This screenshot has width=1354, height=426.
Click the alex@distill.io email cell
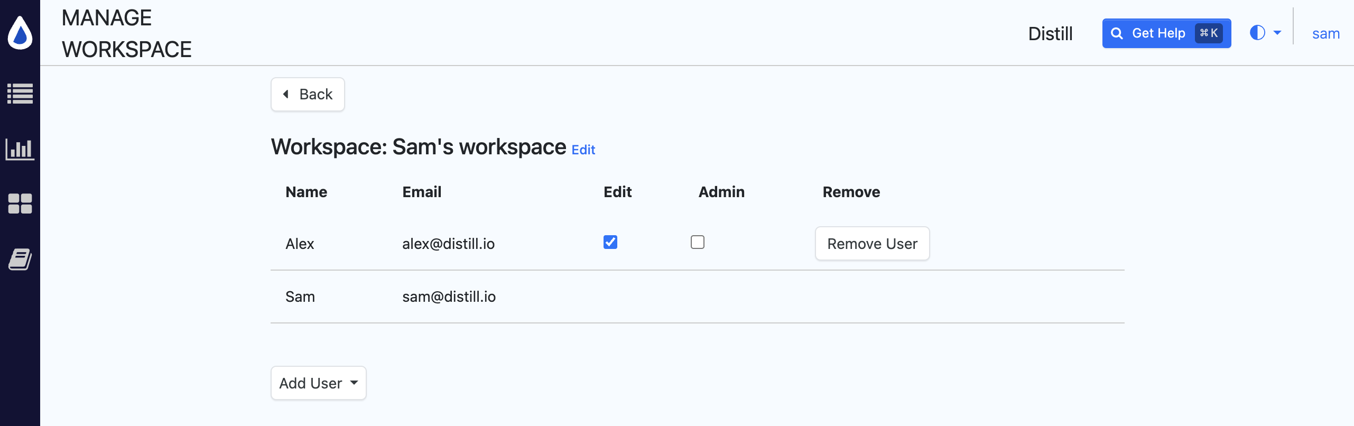pos(448,244)
